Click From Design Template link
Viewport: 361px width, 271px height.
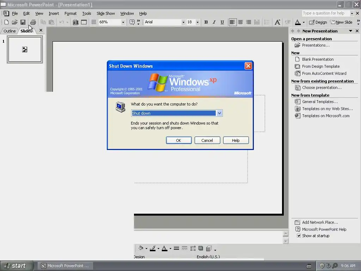point(321,66)
